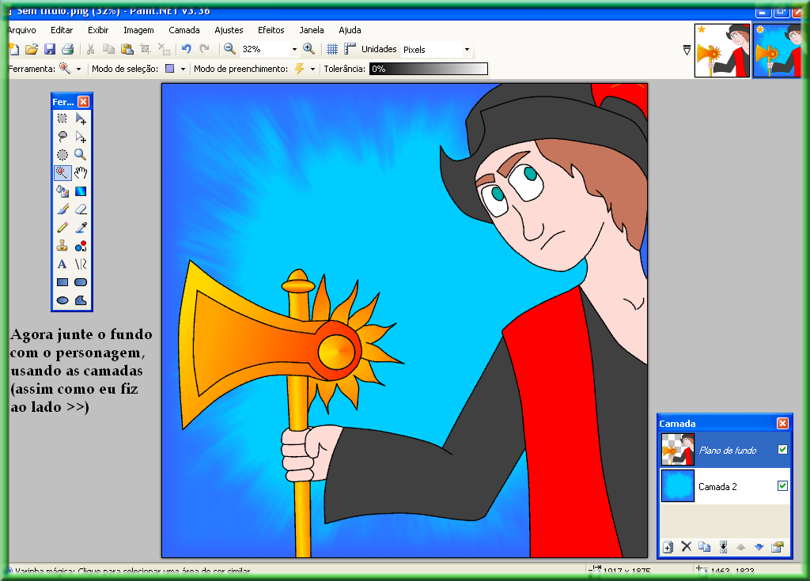Choose the Eraser tool in toolbox
810x581 pixels.
pyautogui.click(x=81, y=209)
